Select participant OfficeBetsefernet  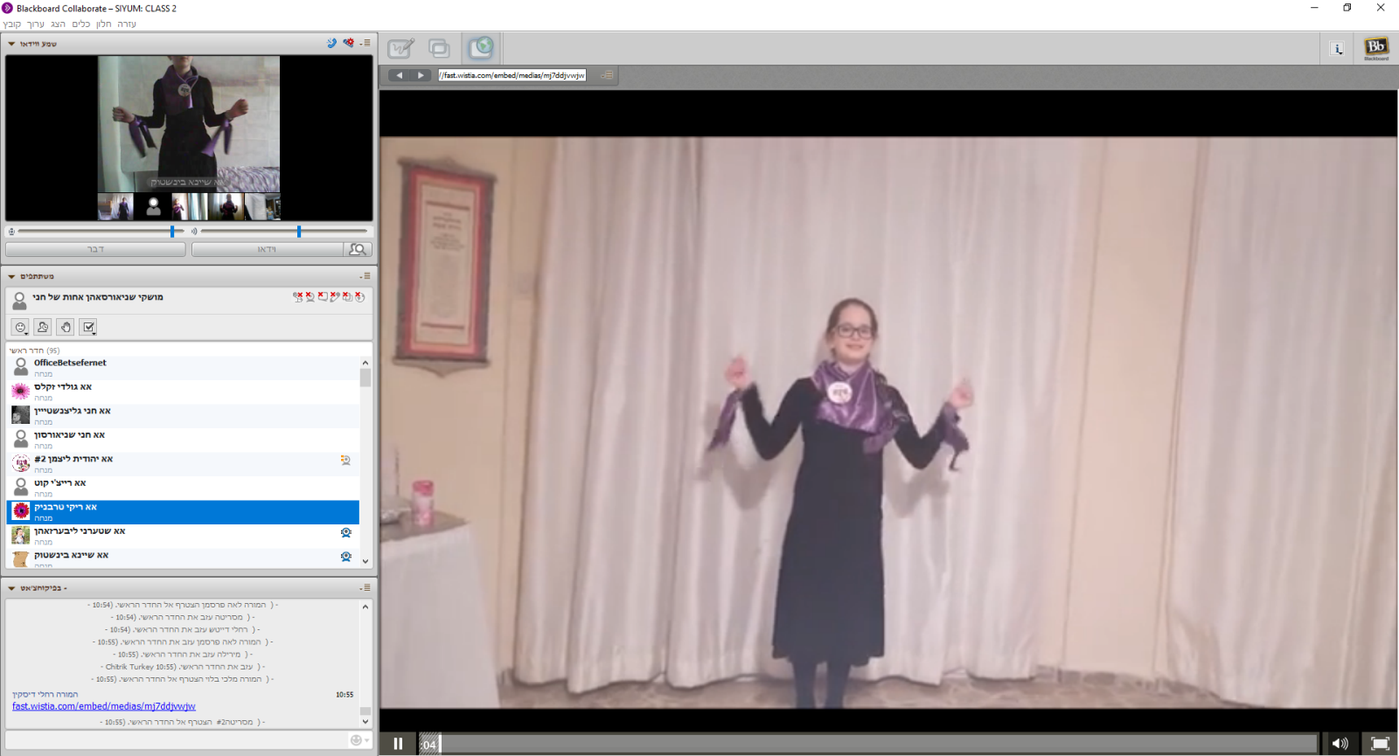click(x=183, y=368)
